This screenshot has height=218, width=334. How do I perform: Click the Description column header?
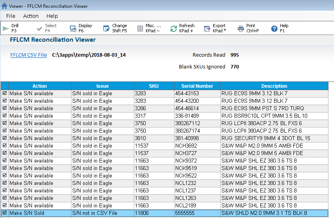(x=274, y=86)
